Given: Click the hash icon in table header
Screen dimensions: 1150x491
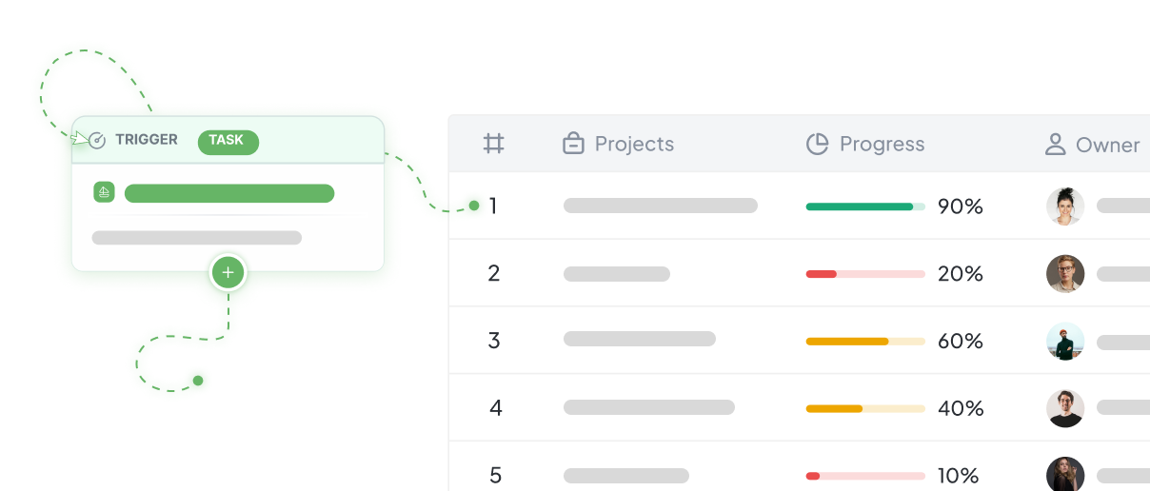Looking at the screenshot, I should (493, 145).
